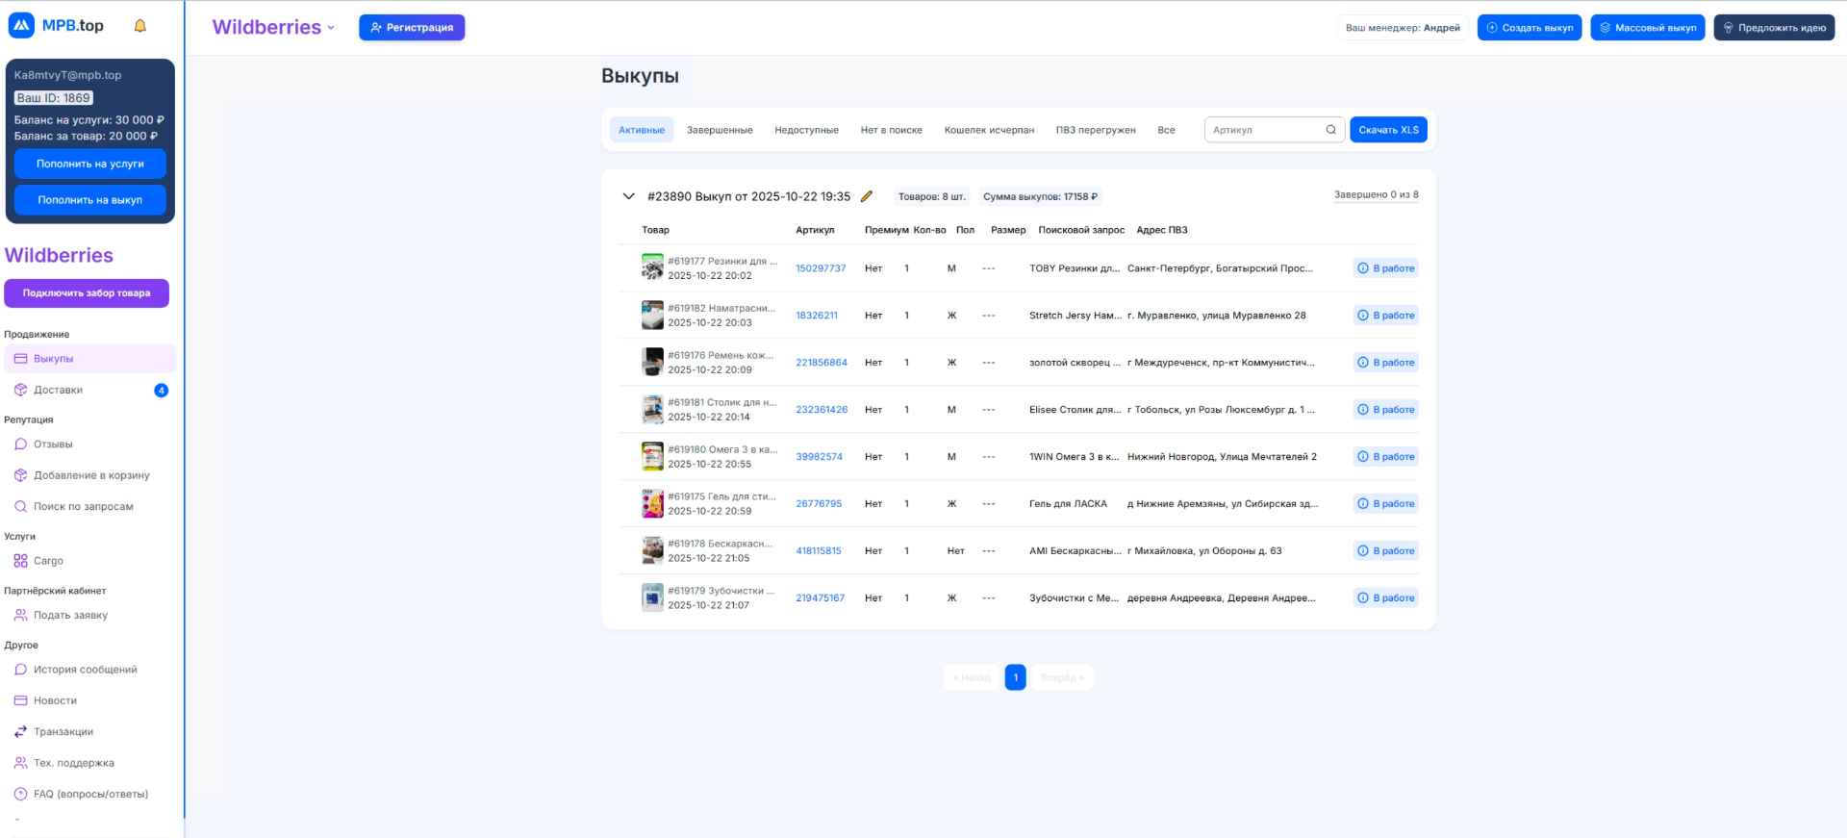Viewport: 1847px width, 838px height.
Task: Click В работе status for article 18326211
Action: 1385,316
